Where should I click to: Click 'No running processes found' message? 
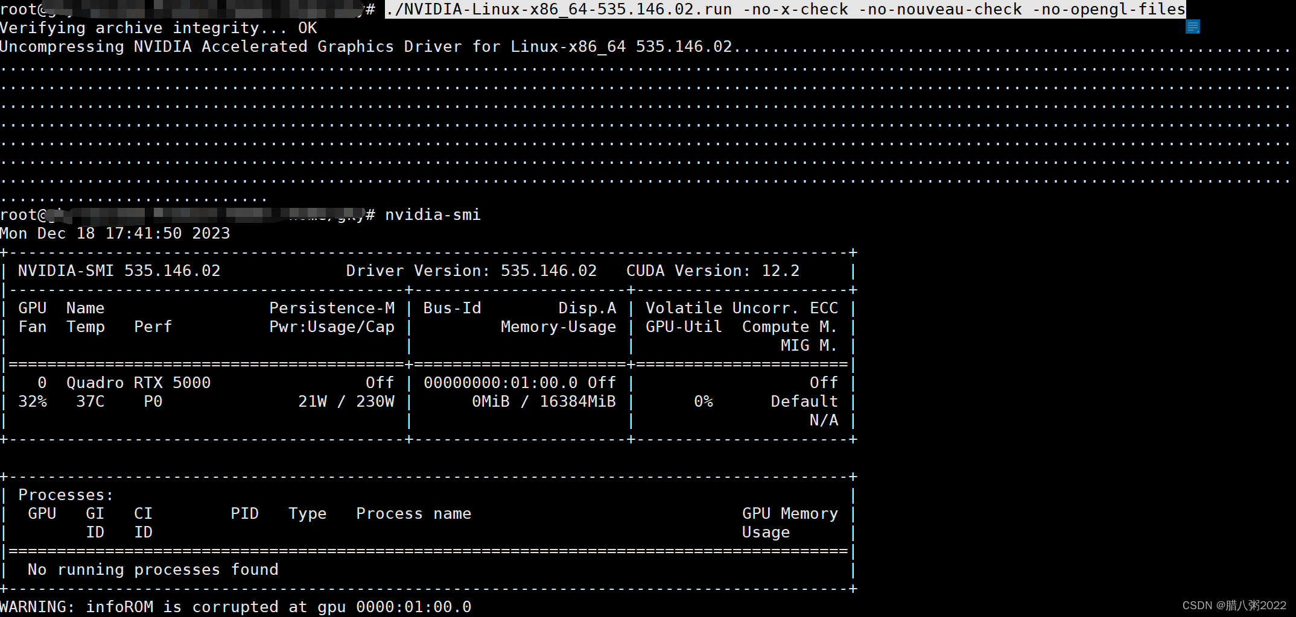pos(153,570)
